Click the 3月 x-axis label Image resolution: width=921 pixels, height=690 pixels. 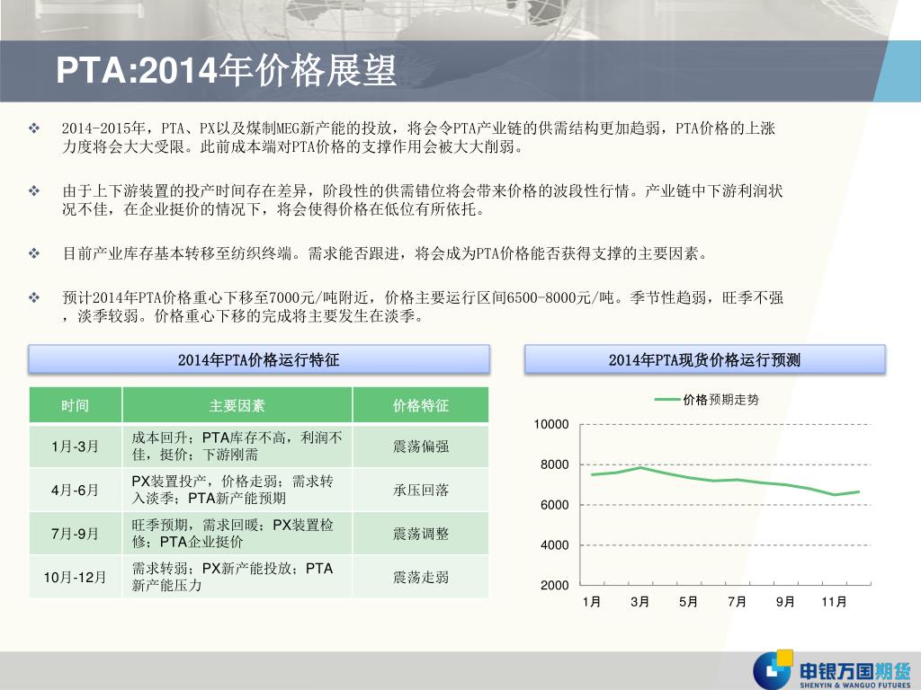(639, 602)
